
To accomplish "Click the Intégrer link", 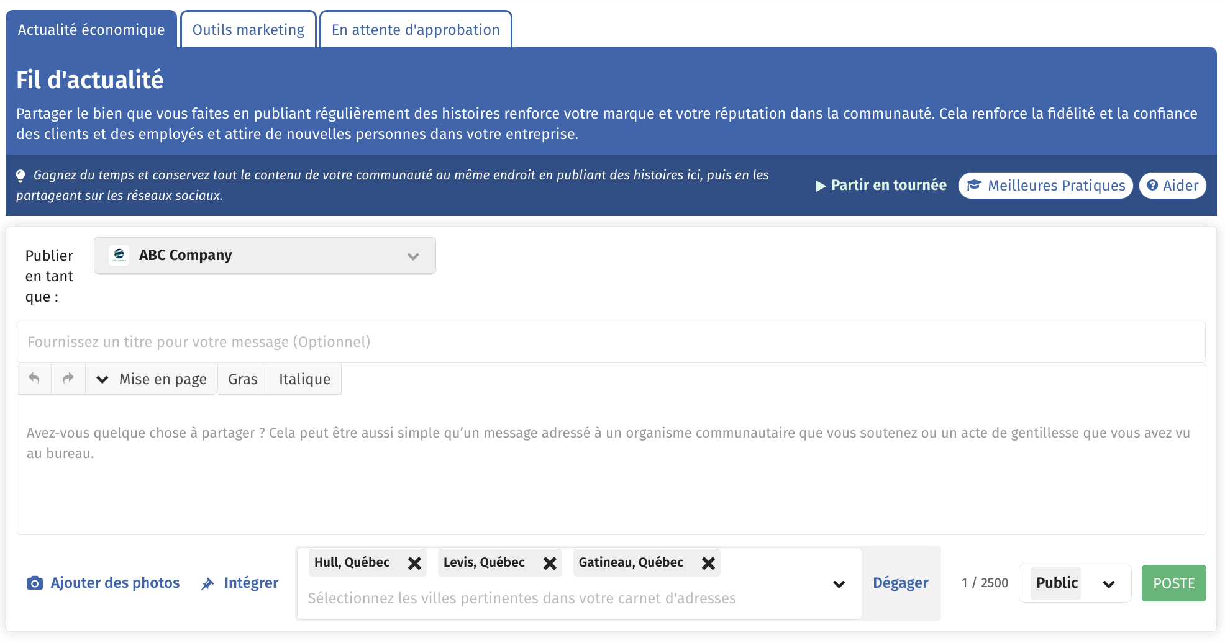I will click(240, 583).
